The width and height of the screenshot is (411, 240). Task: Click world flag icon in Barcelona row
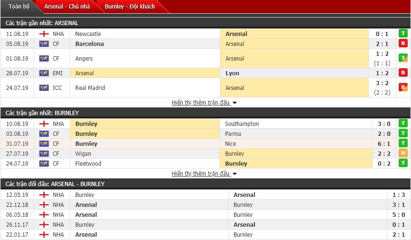click(44, 44)
